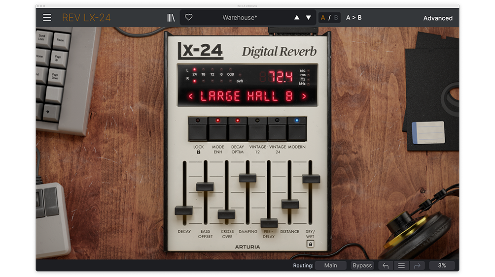Click the LARGE HALL B algorithm display
This screenshot has height=277, width=495.
pyautogui.click(x=247, y=96)
